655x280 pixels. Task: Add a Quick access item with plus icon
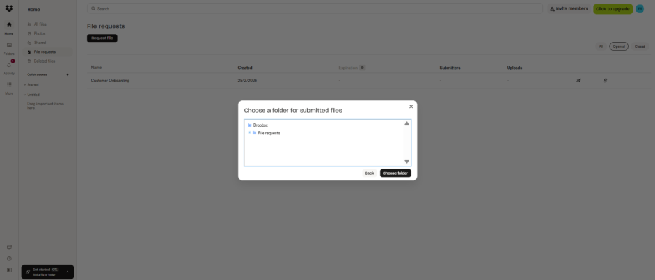[x=68, y=75]
